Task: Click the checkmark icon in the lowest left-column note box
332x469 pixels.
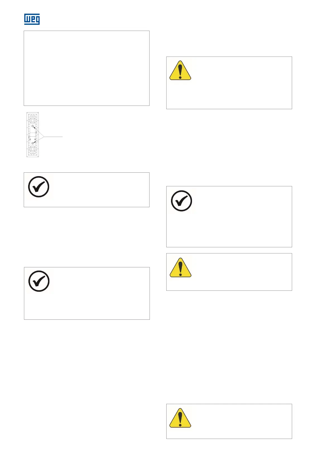Action: pos(39,281)
